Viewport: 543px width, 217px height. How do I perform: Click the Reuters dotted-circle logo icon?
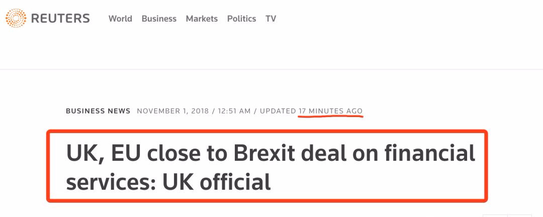pyautogui.click(x=16, y=19)
